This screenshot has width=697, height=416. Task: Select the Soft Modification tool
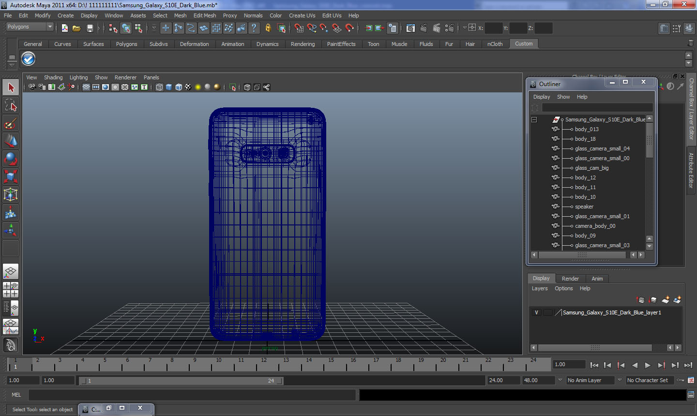[11, 212]
